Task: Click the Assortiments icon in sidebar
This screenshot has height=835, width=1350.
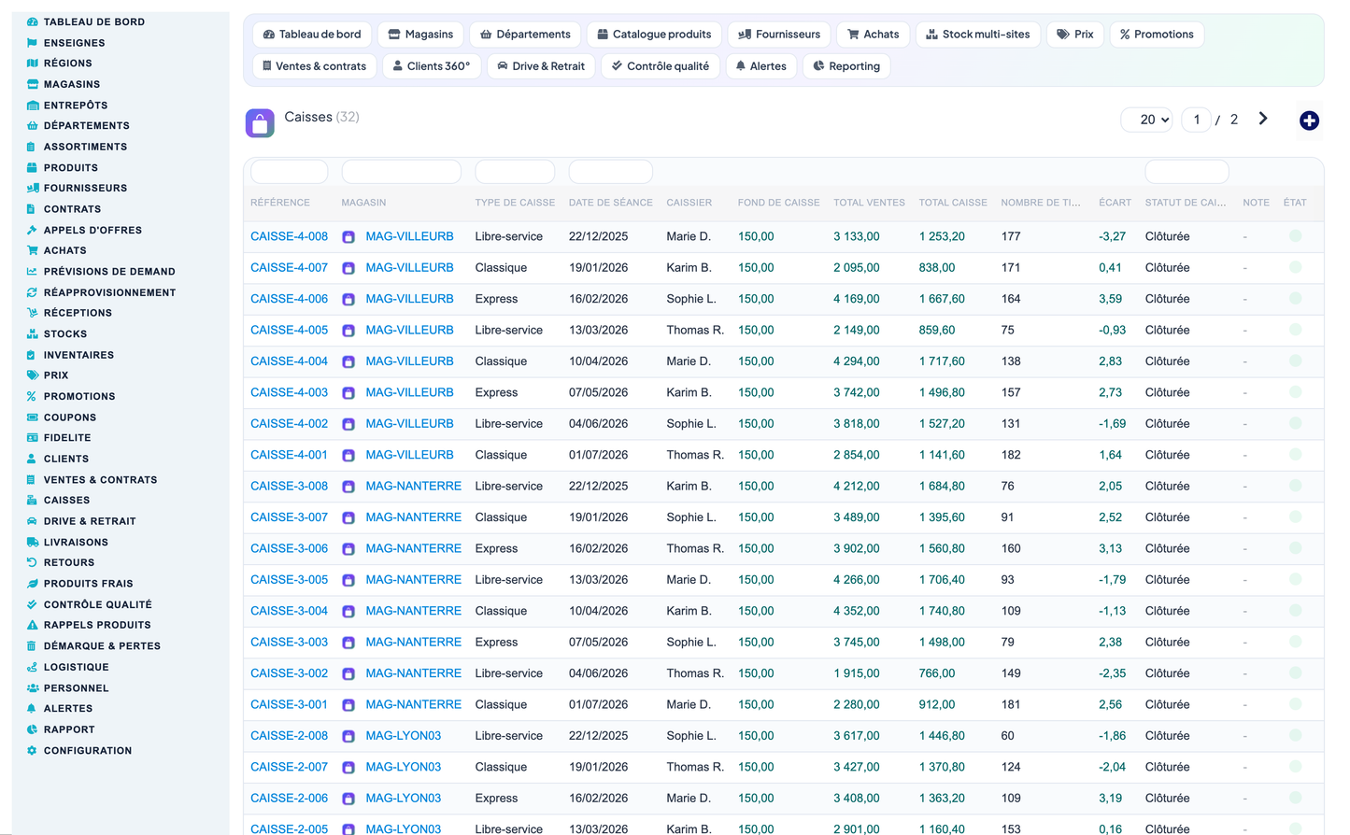Action: [x=33, y=147]
